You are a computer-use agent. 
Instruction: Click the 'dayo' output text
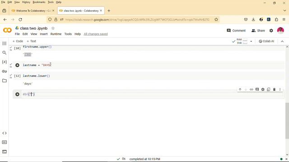28,84
